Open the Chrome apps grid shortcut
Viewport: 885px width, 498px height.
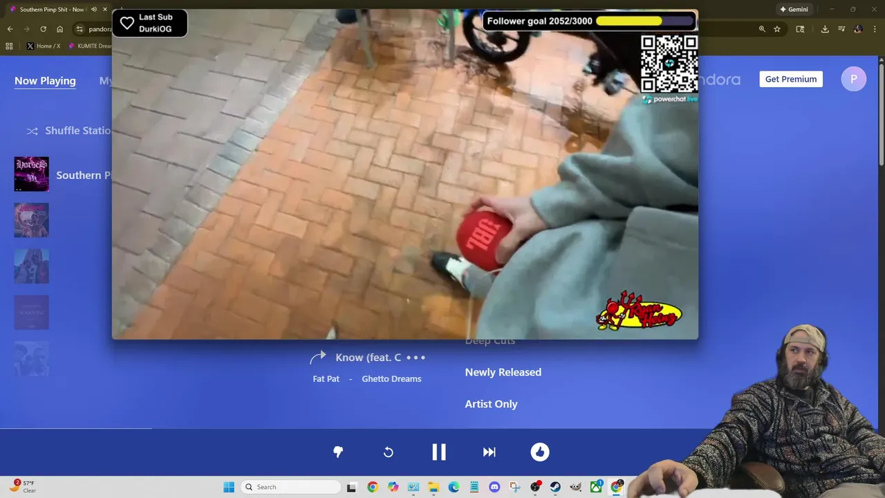[x=9, y=46]
